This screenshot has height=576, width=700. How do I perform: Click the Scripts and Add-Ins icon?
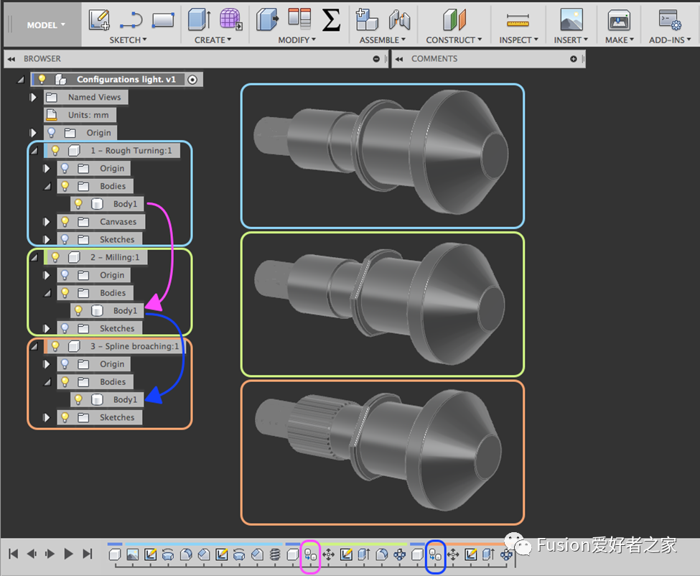(669, 19)
